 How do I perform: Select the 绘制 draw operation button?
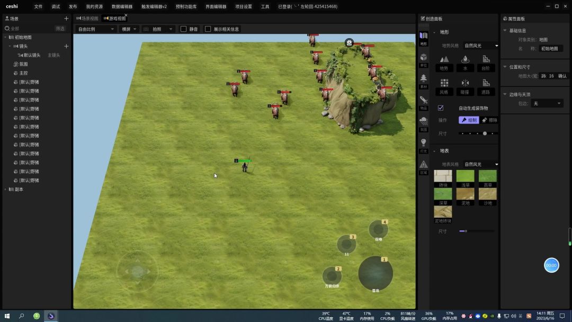(469, 120)
